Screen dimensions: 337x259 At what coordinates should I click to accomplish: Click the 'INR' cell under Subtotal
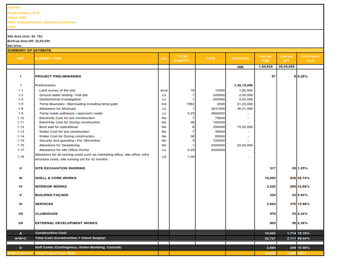[x=240, y=67]
